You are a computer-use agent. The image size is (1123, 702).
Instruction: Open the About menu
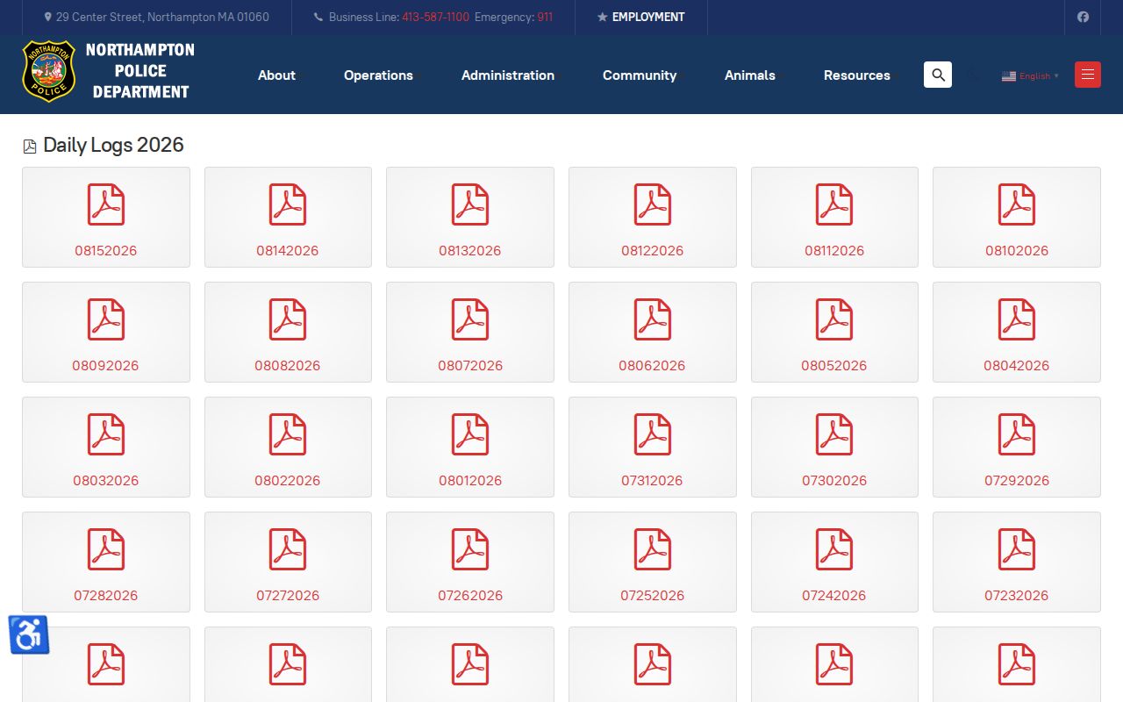276,75
